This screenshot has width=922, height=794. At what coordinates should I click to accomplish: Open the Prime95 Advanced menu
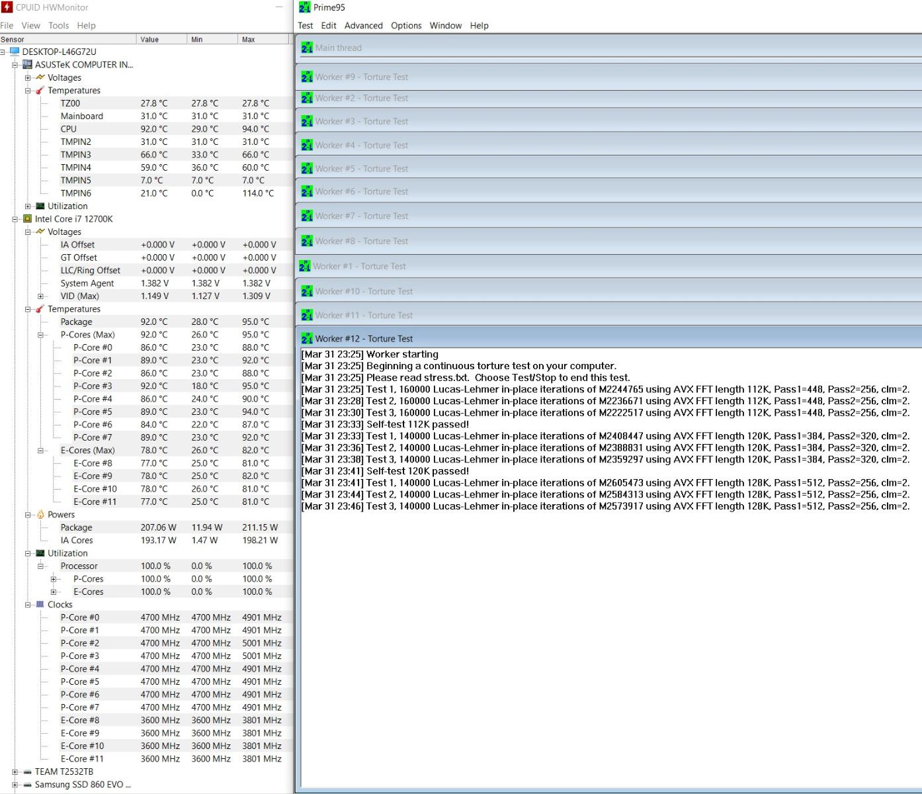(364, 26)
